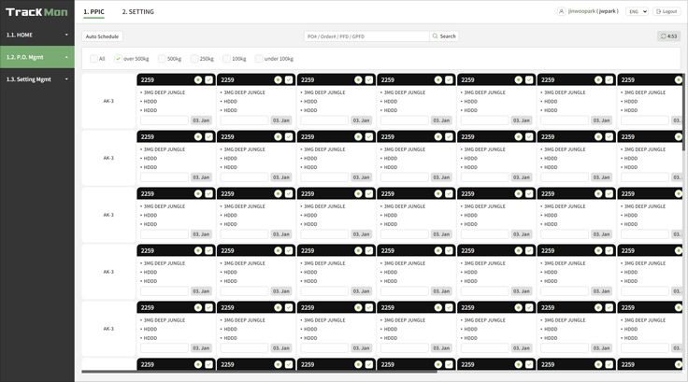This screenshot has height=382, width=688.
Task: Switch to the 2. SETTING tab
Action: [x=137, y=11]
